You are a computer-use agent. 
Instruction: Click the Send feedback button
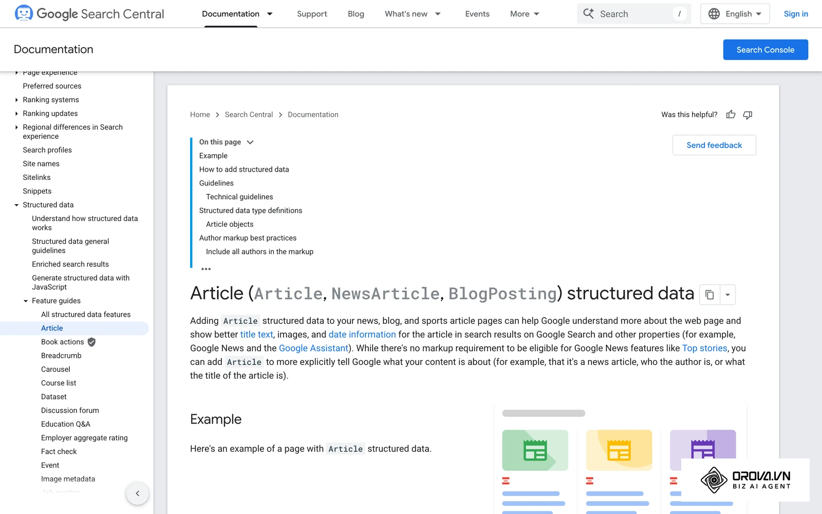point(714,145)
